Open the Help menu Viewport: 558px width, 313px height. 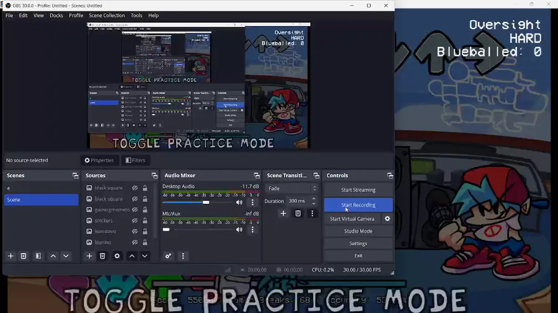click(153, 15)
